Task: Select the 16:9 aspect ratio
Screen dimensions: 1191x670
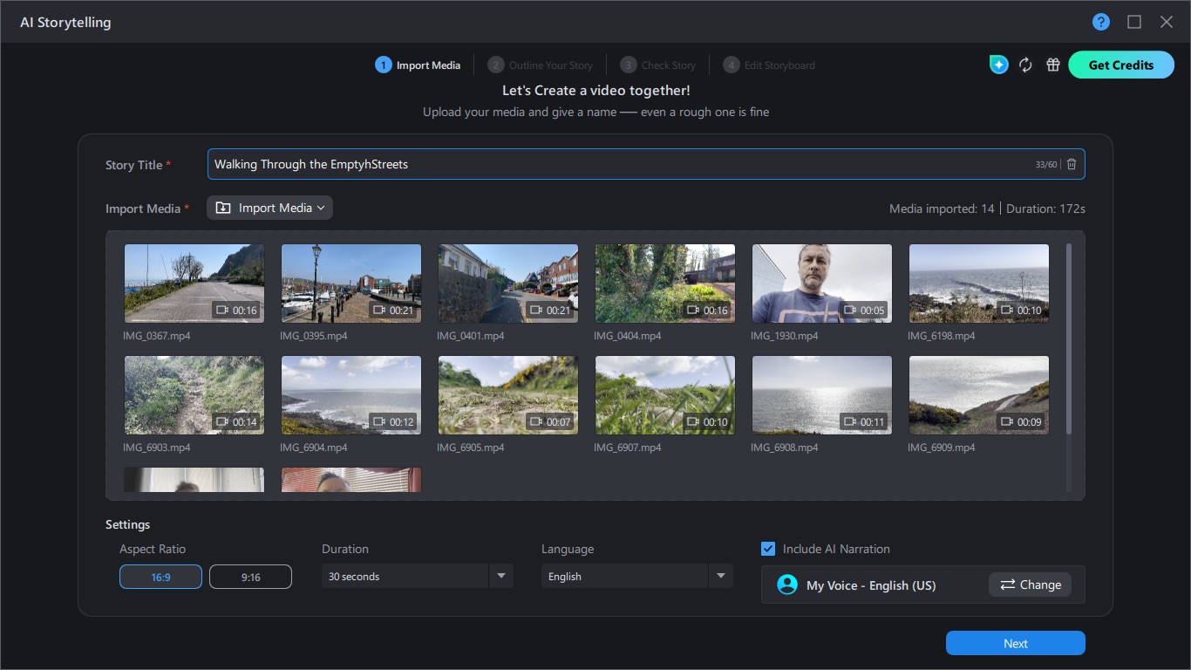Action: click(160, 577)
